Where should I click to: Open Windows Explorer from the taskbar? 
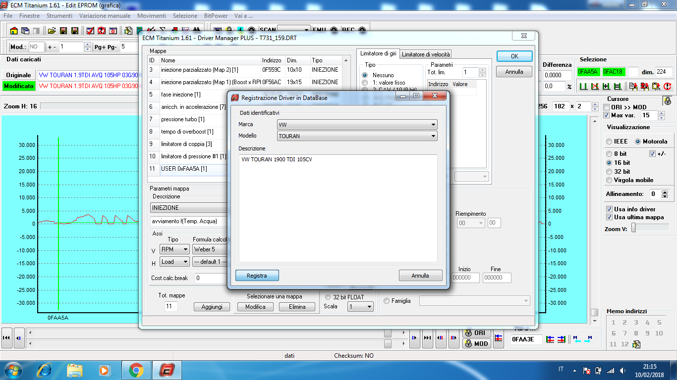click(x=75, y=370)
